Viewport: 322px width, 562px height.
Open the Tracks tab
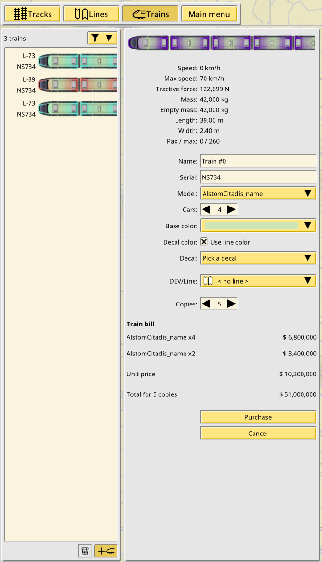(x=32, y=14)
